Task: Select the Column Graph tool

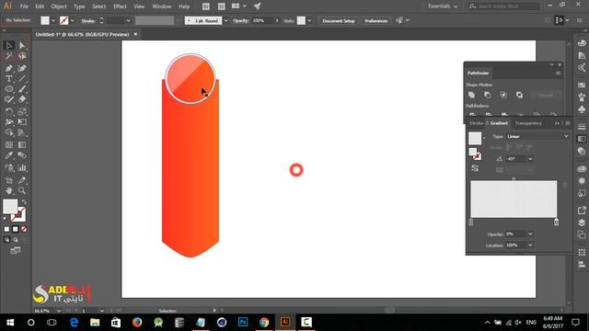Action: (x=22, y=167)
